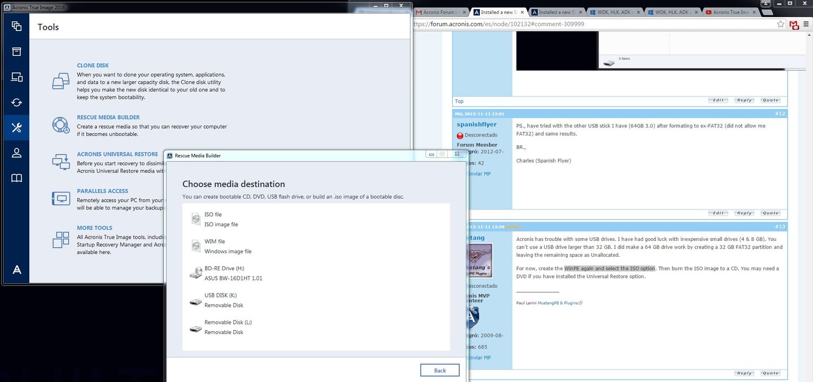Image resolution: width=813 pixels, height=382 pixels.
Task: Open the Sync circular-arrows icon in sidebar
Action: (16, 102)
